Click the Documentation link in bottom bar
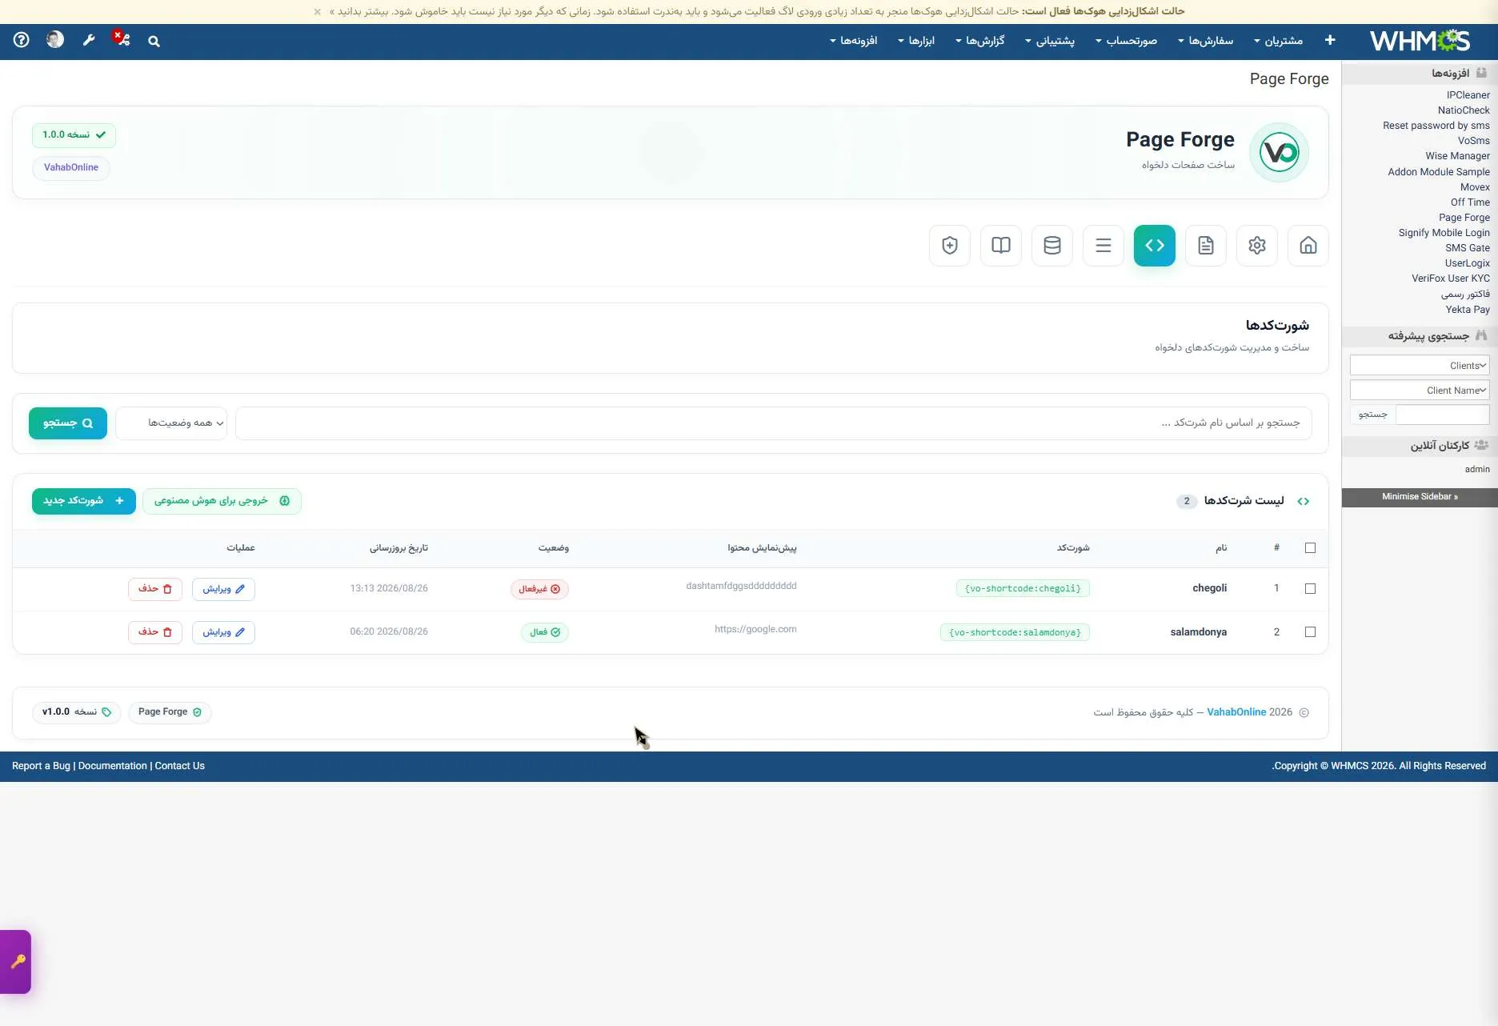Screen dimensions: 1498x1026 tap(113, 766)
